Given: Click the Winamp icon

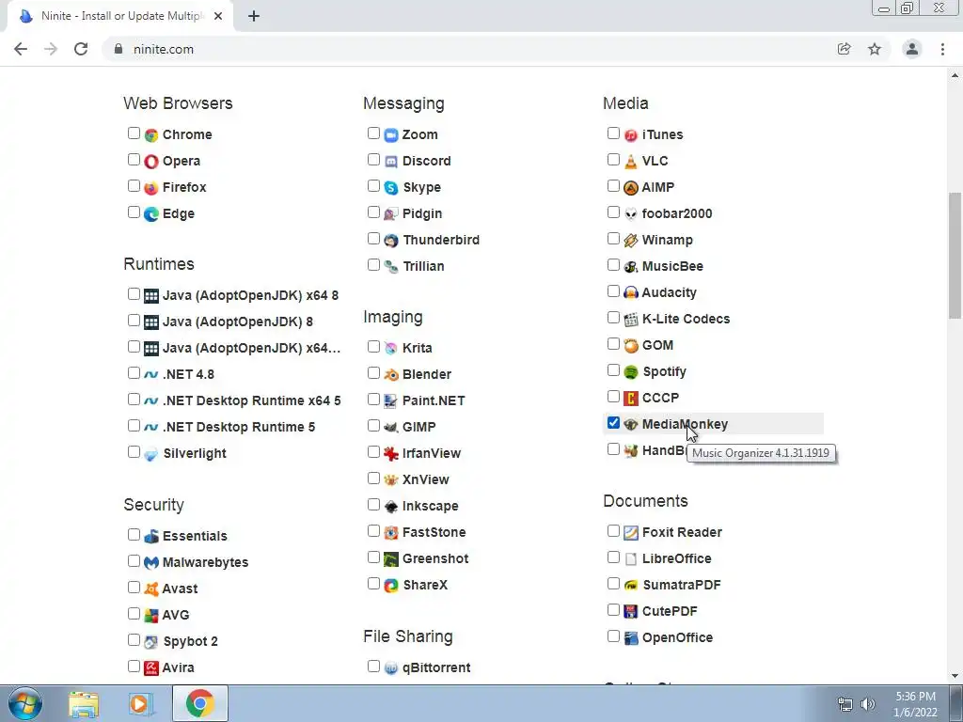Looking at the screenshot, I should (631, 241).
